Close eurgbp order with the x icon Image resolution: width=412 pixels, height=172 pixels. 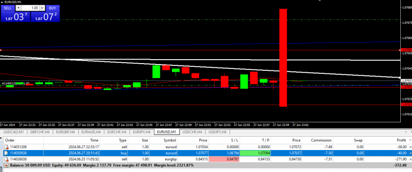pyautogui.click(x=410, y=159)
